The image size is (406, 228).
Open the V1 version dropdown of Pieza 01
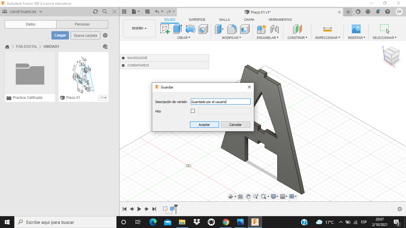(103, 98)
